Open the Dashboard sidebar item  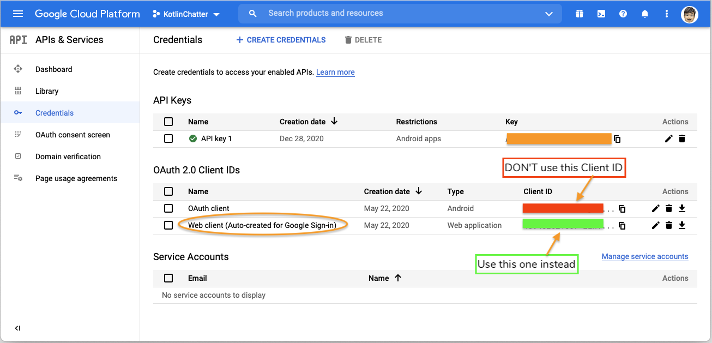click(x=53, y=69)
